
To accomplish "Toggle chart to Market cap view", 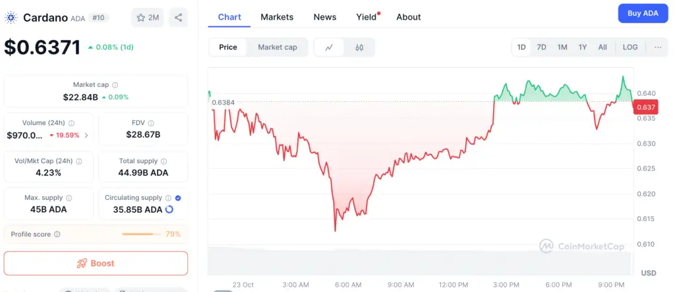I will tap(278, 47).
